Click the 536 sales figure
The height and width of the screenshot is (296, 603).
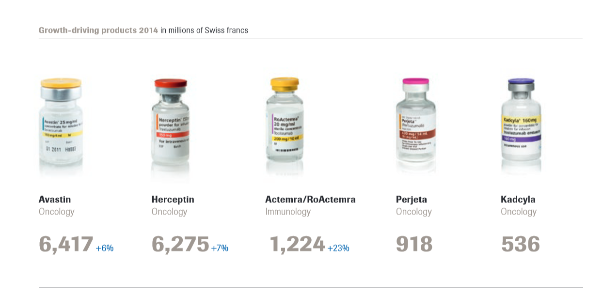pos(521,245)
